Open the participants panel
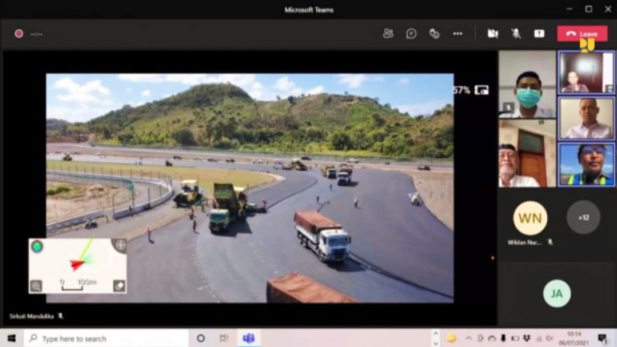The height and width of the screenshot is (347, 617). tap(388, 34)
